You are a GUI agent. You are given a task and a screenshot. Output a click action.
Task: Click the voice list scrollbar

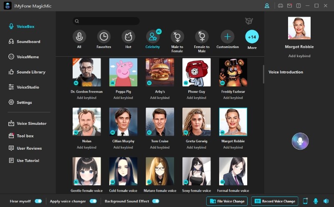pyautogui.click(x=263, y=74)
